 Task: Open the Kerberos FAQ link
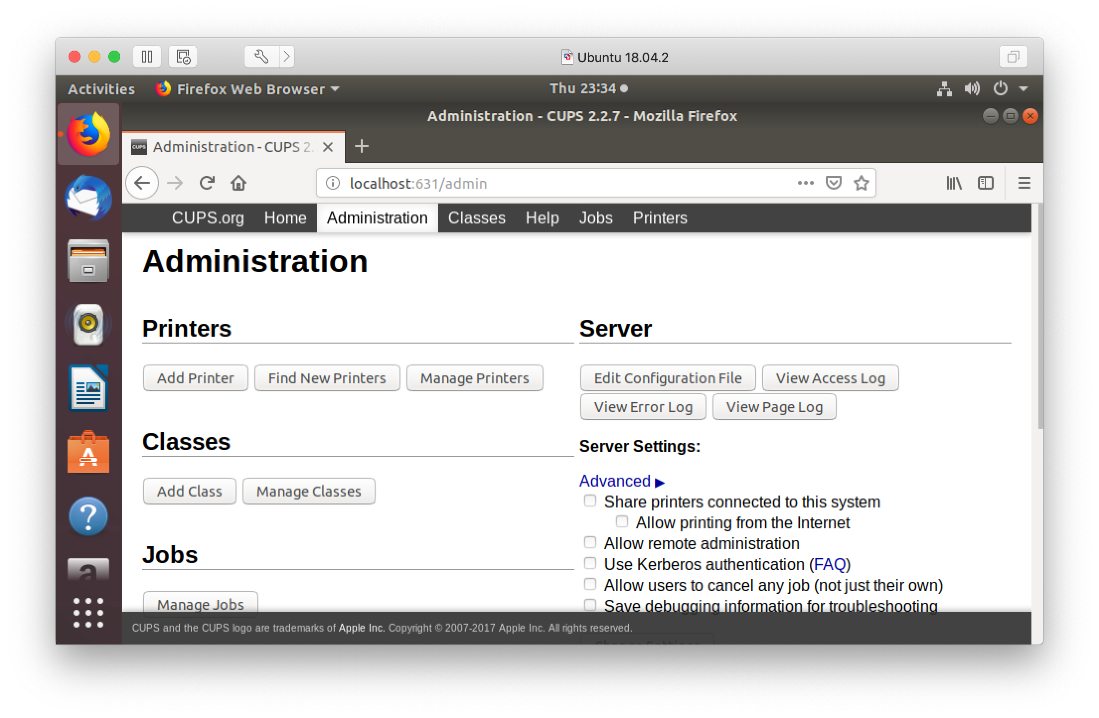[x=830, y=565]
